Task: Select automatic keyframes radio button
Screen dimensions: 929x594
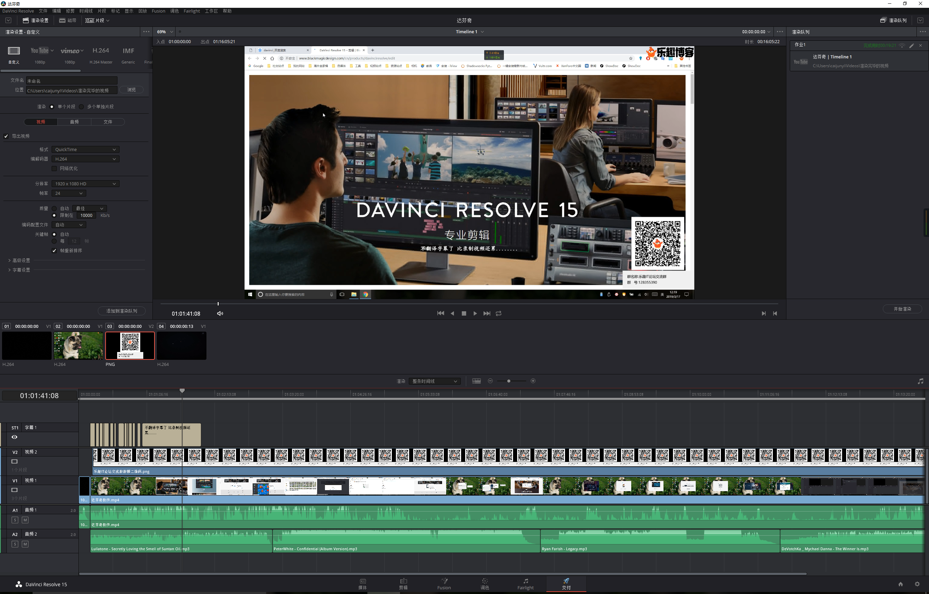Action: [54, 235]
